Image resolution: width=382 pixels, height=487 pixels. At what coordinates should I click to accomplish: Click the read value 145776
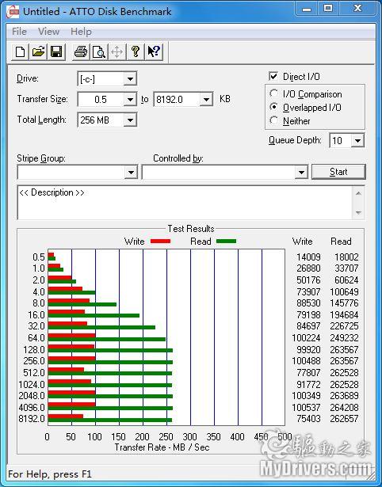pos(344,302)
